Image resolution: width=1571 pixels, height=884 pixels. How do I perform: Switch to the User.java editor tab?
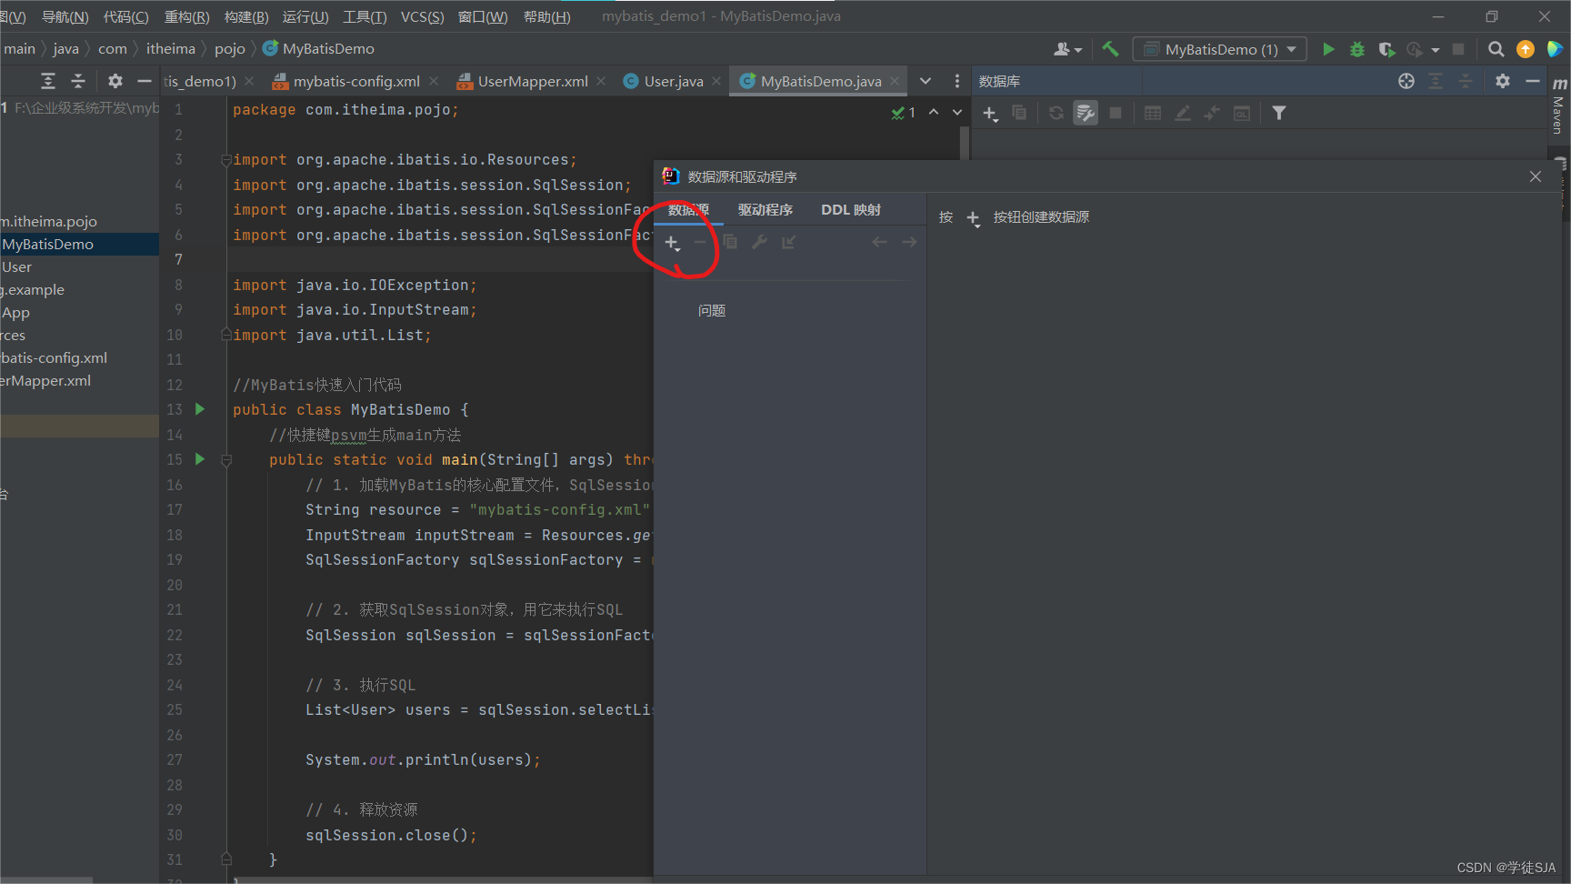pyautogui.click(x=674, y=81)
